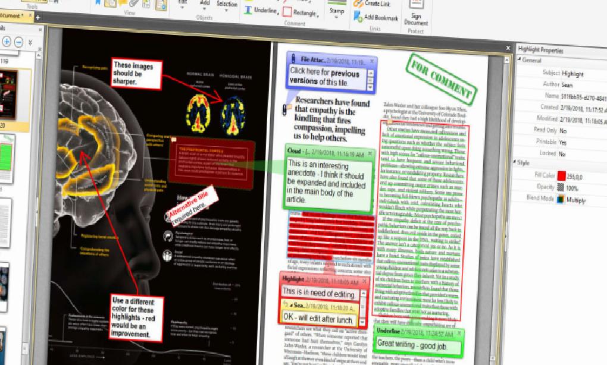The height and width of the screenshot is (365, 607).
Task: Open the Selection dropdown in Objects group
Action: (227, 11)
